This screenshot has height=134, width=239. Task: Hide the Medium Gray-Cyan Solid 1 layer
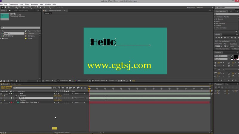pos(1,102)
